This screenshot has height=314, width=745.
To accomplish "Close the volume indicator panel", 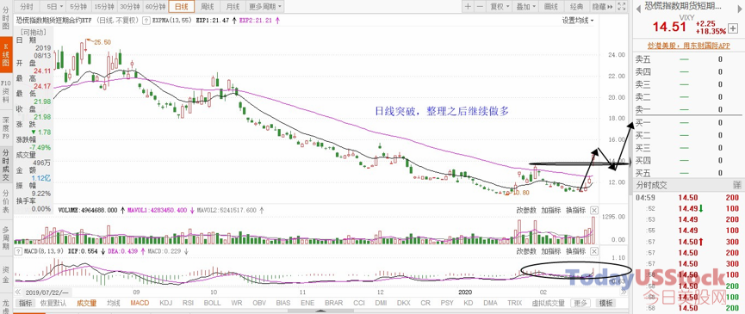I will (594, 210).
